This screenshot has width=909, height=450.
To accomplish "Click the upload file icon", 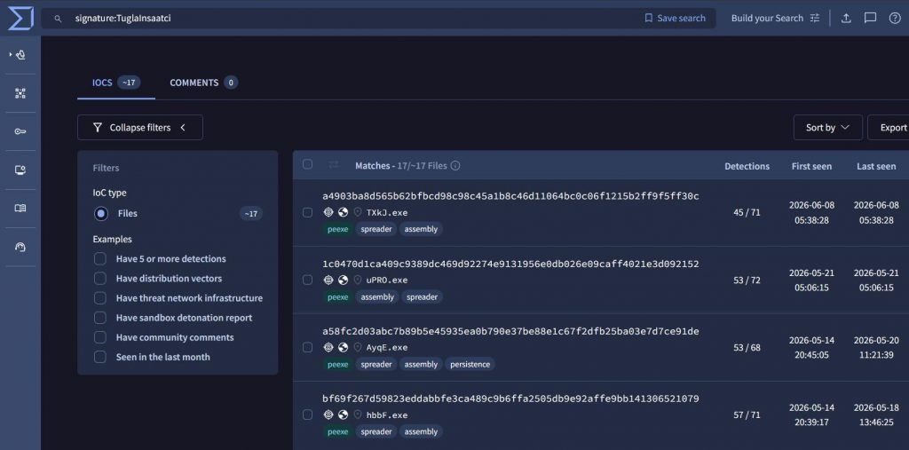I will [x=846, y=18].
